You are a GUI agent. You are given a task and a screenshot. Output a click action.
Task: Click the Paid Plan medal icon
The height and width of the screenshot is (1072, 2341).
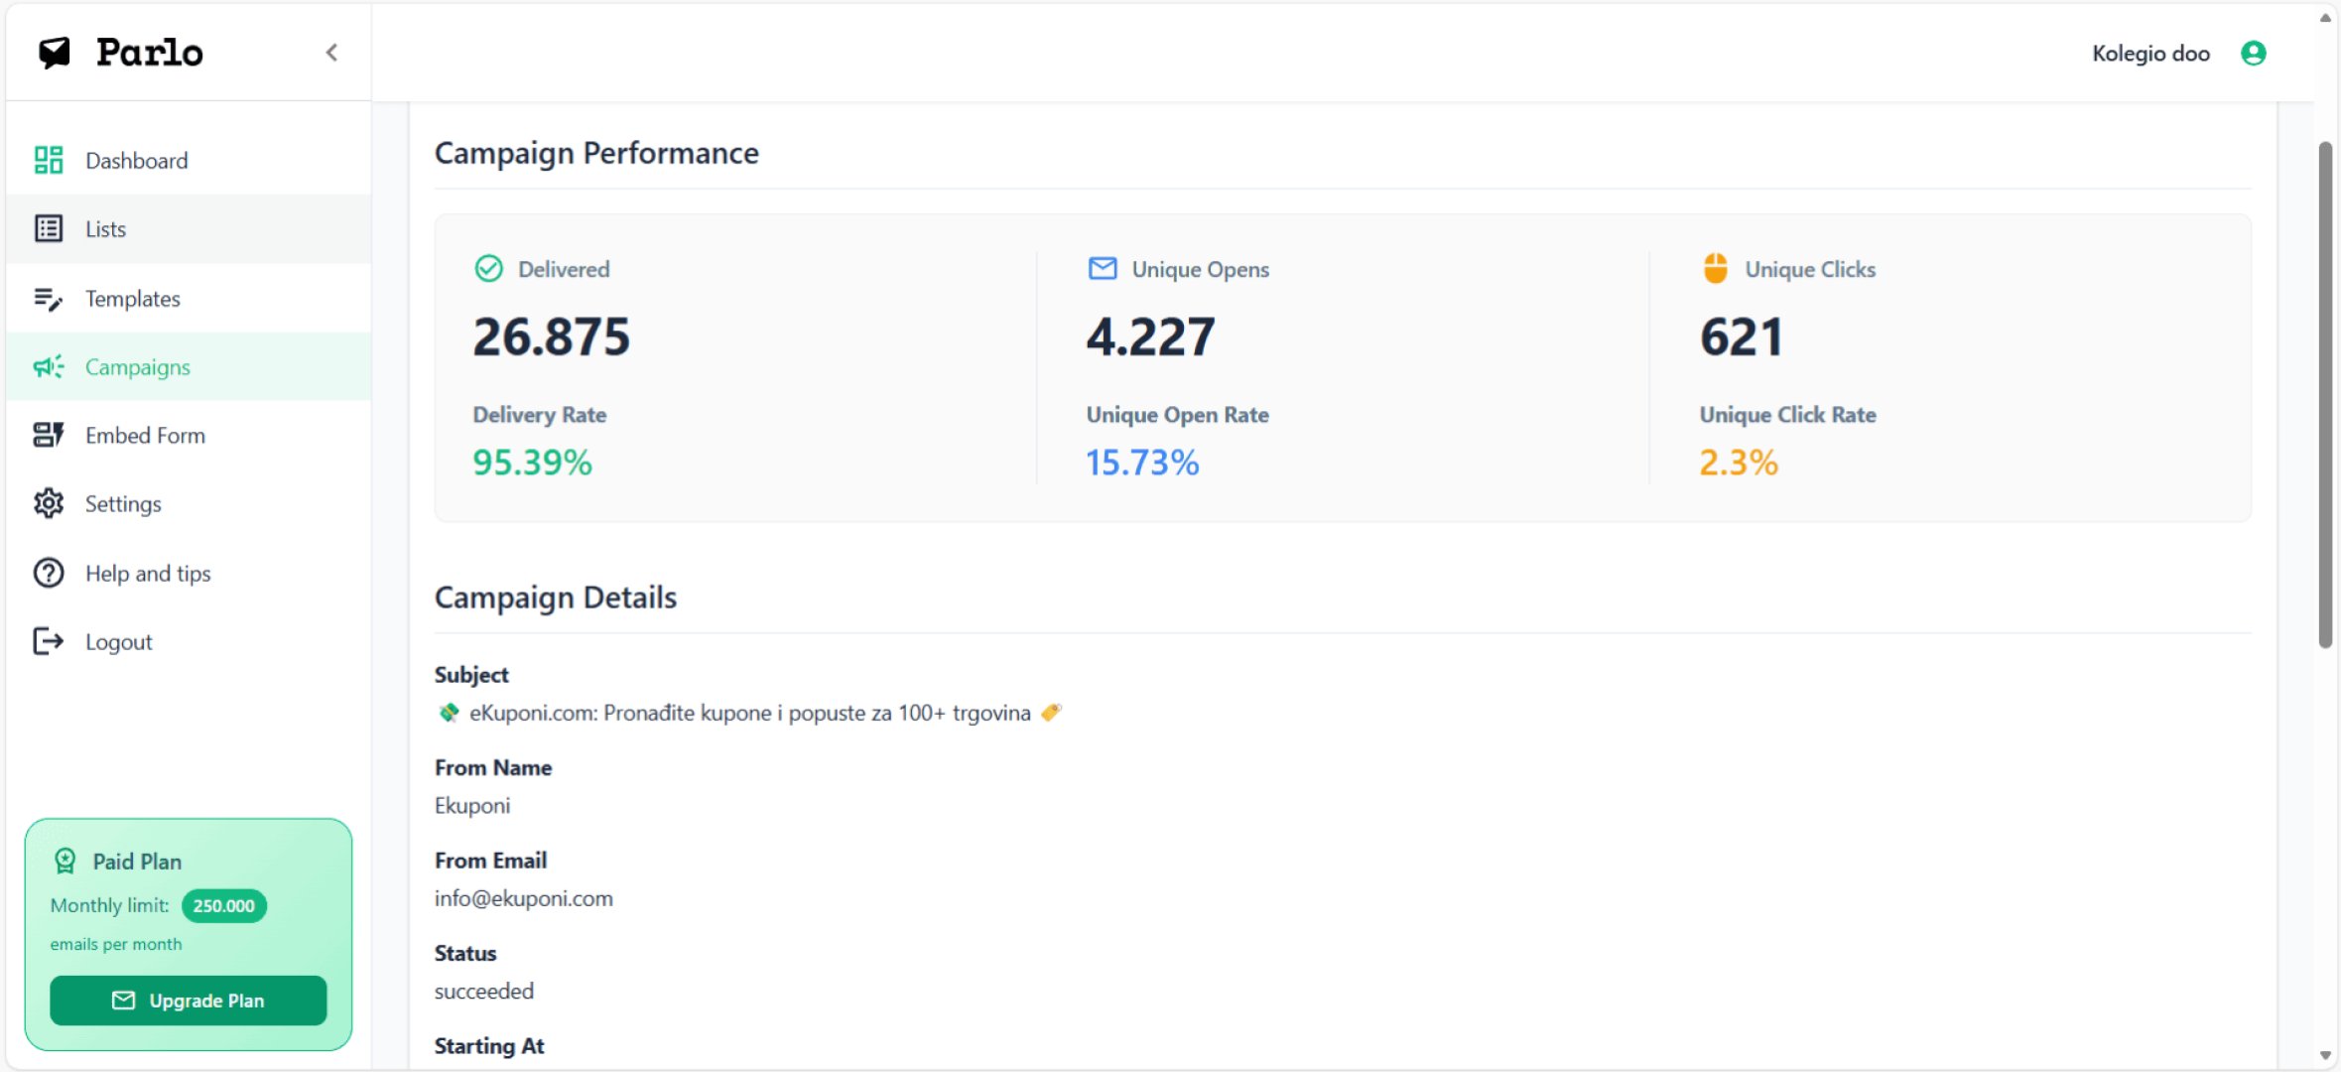point(65,861)
